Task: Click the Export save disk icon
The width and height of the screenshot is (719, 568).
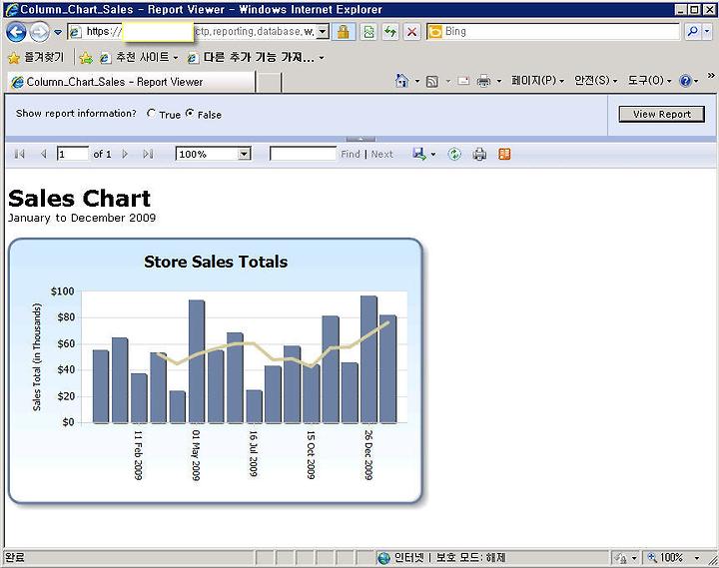Action: coord(419,154)
